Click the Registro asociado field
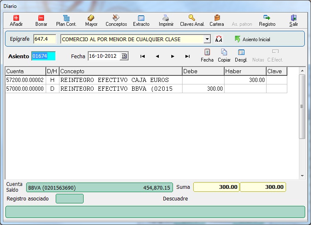Screen dimensions: 311x225 pyautogui.click(x=69, y=199)
